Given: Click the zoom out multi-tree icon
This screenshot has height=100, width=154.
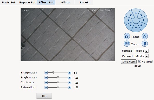Looking at the screenshot, I should (x=127, y=43).
